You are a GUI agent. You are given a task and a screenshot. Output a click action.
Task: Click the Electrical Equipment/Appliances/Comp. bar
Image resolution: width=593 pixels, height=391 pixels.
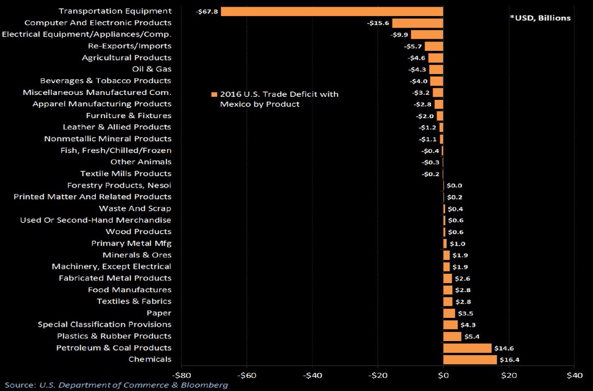(427, 35)
